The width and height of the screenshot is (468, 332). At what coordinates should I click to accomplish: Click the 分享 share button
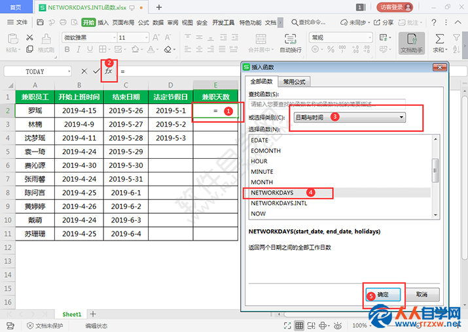click(x=384, y=22)
